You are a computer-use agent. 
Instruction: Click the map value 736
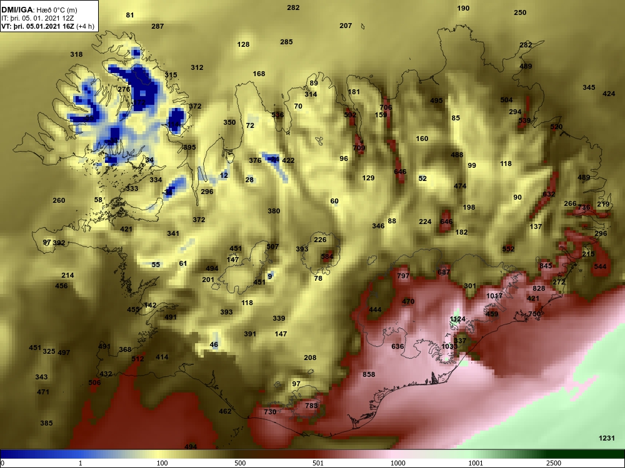[584, 207]
